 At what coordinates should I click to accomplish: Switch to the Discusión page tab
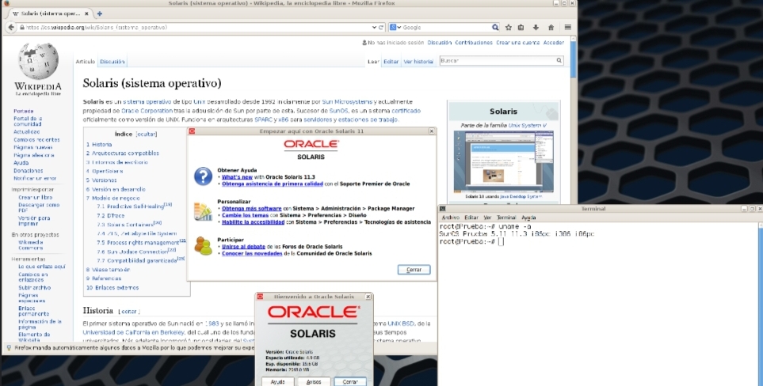pyautogui.click(x=113, y=62)
